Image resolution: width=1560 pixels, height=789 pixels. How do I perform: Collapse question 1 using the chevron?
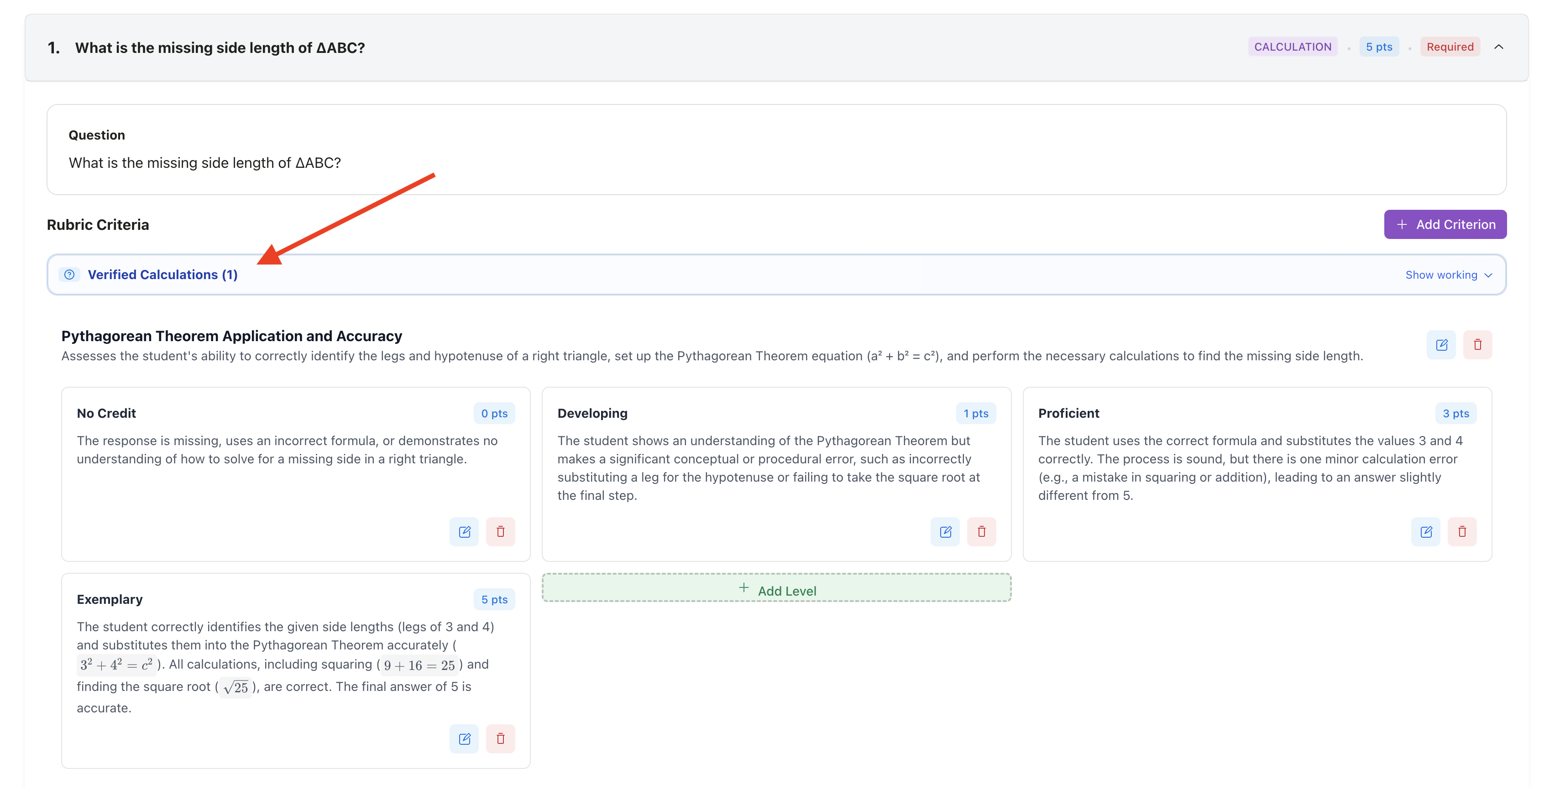(x=1500, y=47)
